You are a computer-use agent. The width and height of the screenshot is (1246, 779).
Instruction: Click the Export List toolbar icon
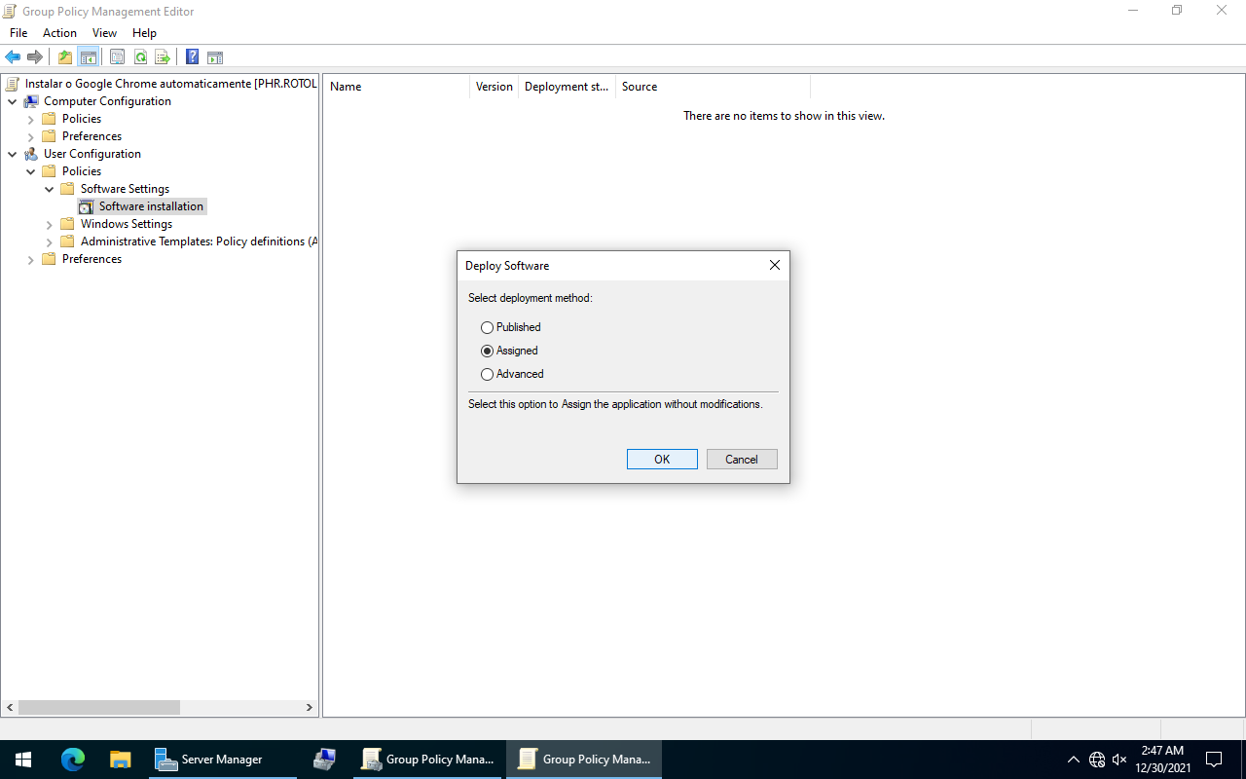click(x=163, y=57)
